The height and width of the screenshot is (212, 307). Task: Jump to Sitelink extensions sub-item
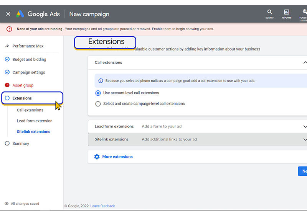click(33, 132)
